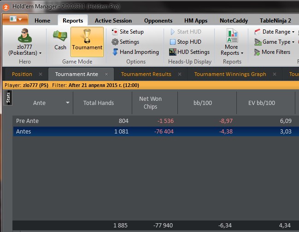Close the Position report tab
Screen dimensions: 299x232
pos(41,74)
